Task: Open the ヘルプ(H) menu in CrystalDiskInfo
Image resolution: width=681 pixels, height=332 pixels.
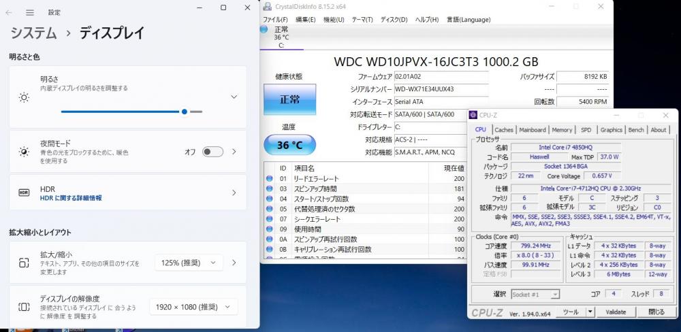Action: (427, 20)
